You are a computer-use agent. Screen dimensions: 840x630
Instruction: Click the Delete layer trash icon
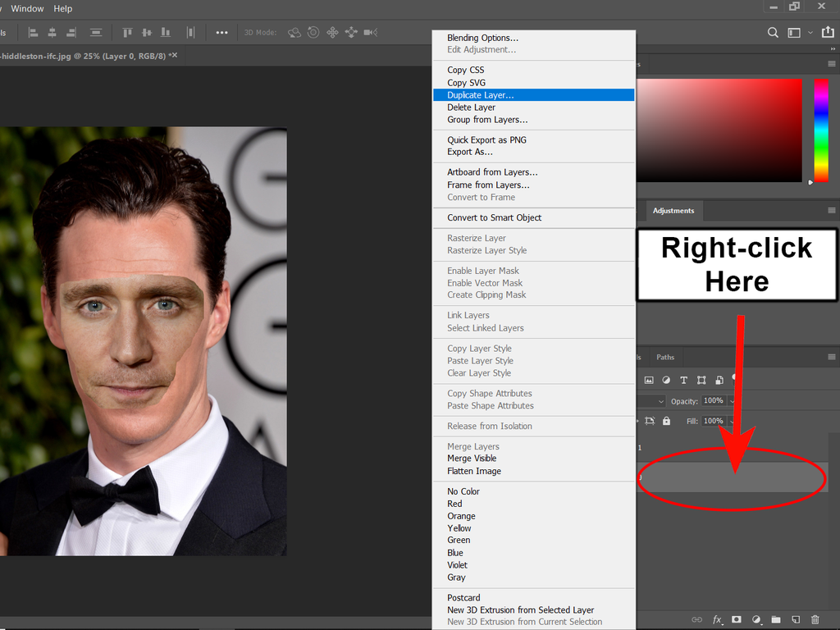tap(815, 619)
